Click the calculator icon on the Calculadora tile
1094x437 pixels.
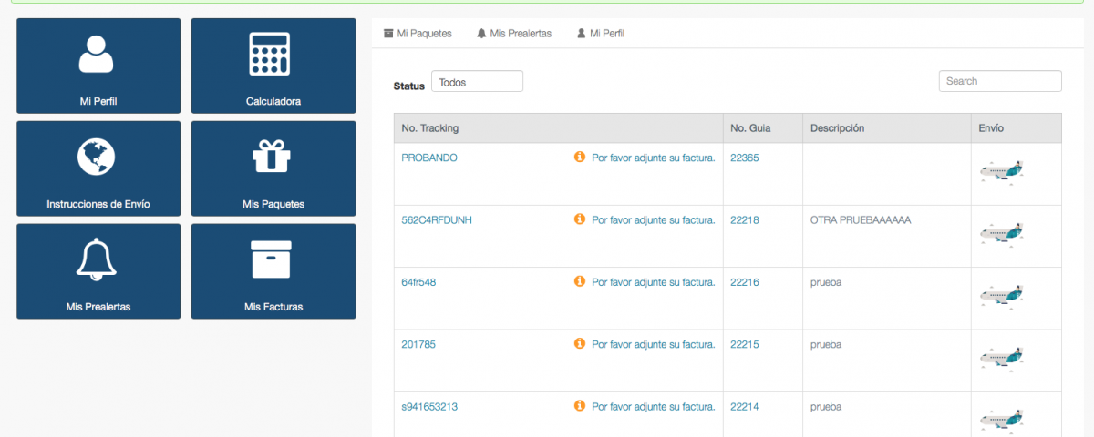pyautogui.click(x=271, y=54)
